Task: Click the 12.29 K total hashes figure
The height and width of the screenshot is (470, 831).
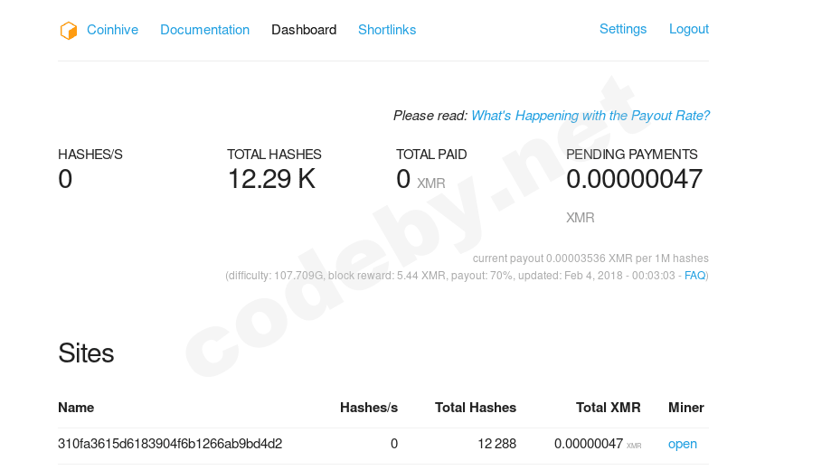Action: point(271,179)
